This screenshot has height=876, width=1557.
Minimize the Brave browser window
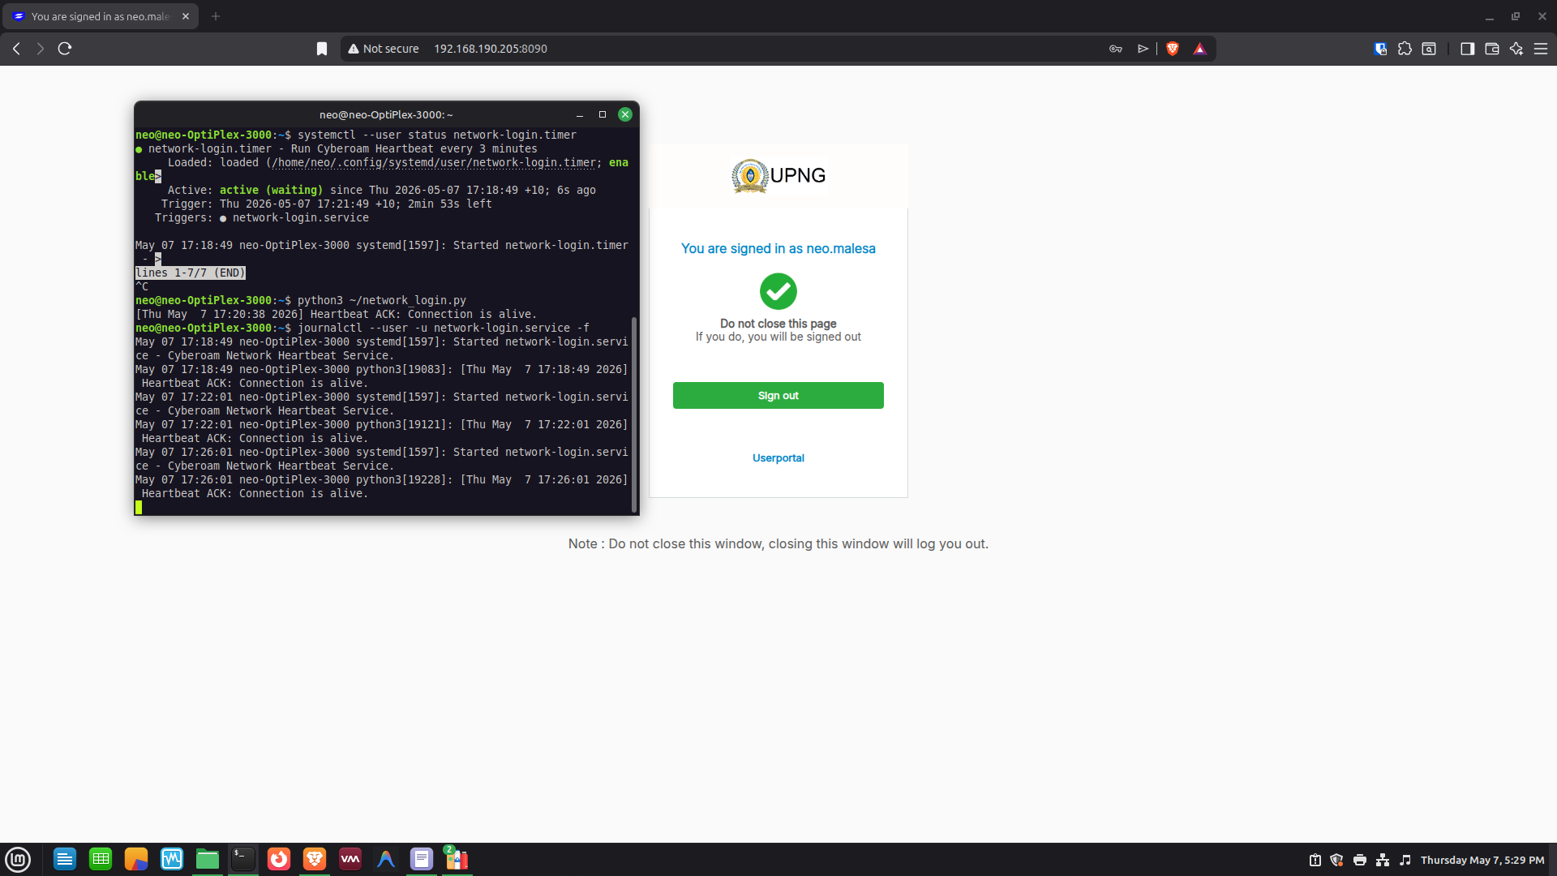(1490, 16)
